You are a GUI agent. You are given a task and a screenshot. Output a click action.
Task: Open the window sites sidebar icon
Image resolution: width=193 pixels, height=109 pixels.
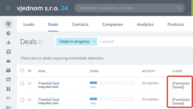coord(8,80)
